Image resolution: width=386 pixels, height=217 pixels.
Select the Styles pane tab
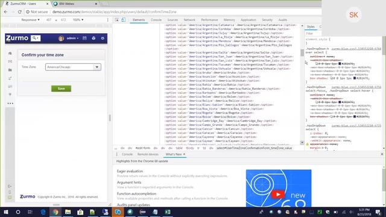coord(311,27)
